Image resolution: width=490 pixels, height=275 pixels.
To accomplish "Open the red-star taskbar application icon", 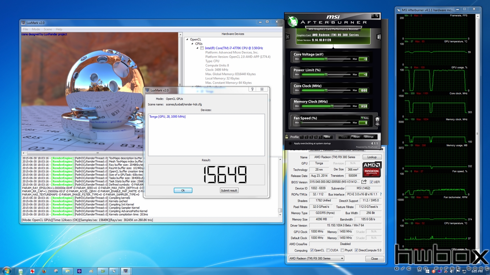I will pos(33,271).
